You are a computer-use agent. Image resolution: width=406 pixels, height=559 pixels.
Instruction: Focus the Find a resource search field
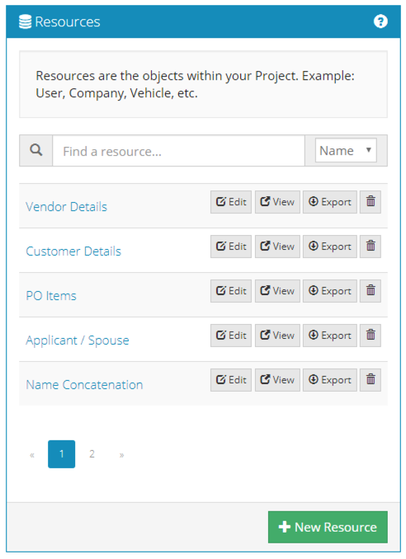click(x=179, y=151)
